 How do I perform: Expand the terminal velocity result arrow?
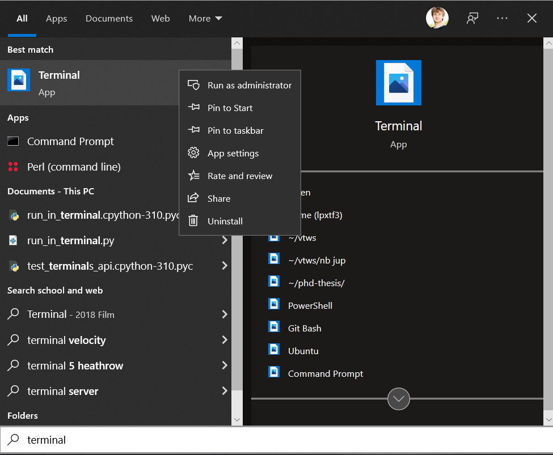pos(224,339)
